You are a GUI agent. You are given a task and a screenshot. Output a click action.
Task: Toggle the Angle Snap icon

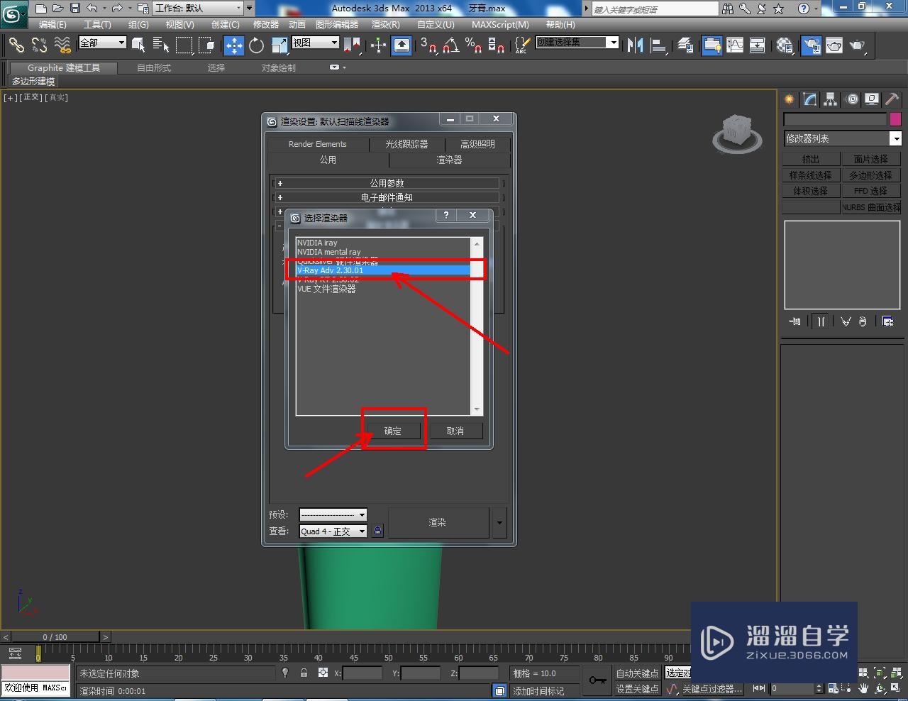coord(450,45)
